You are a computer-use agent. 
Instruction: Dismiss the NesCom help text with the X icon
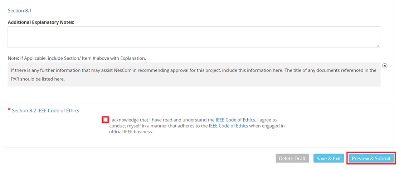click(385, 66)
